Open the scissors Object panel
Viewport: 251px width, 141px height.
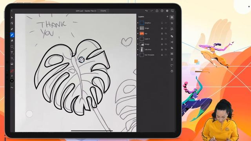(172, 42)
